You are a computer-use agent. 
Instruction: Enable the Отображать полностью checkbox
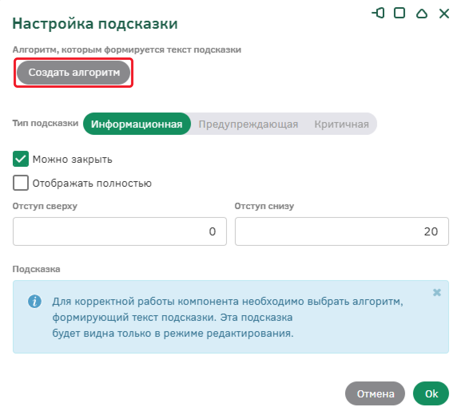[21, 183]
